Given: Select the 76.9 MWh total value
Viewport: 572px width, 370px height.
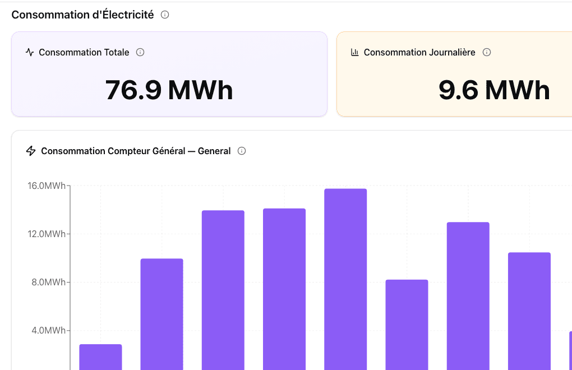Looking at the screenshot, I should coord(169,90).
